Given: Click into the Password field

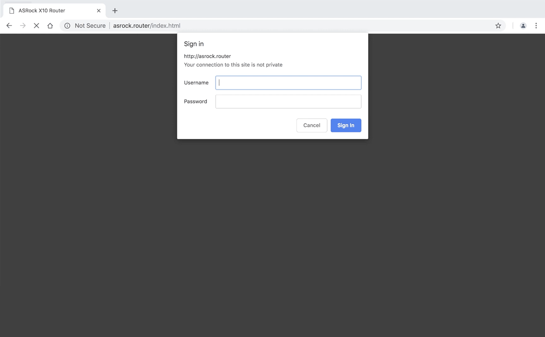Looking at the screenshot, I should 288,101.
